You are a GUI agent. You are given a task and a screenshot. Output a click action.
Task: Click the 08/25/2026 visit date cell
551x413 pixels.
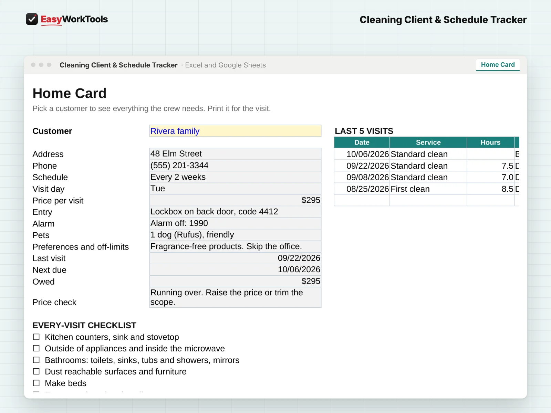[x=362, y=189]
